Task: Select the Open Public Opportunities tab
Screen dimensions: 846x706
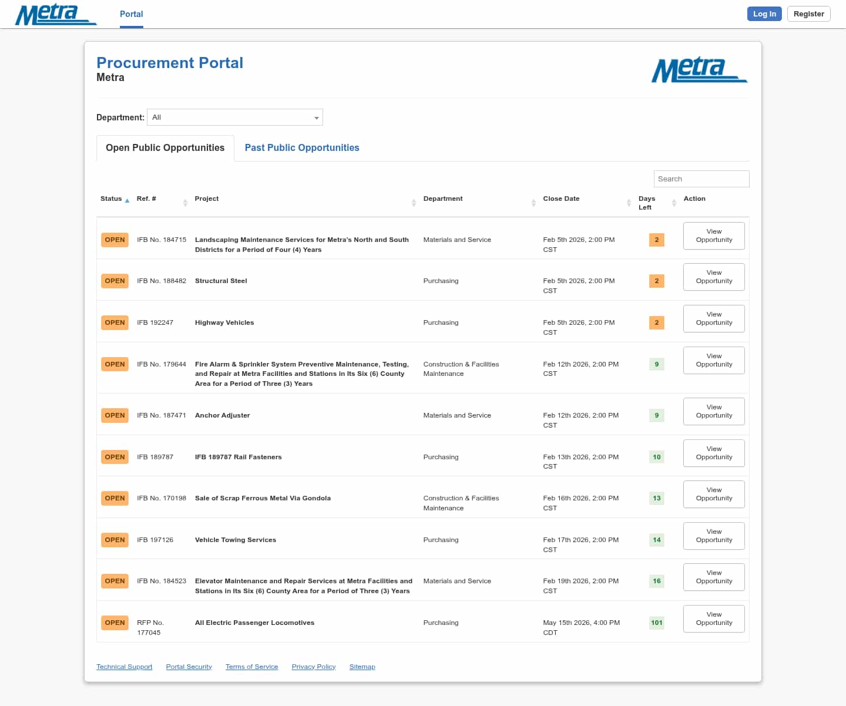Action: coord(165,148)
